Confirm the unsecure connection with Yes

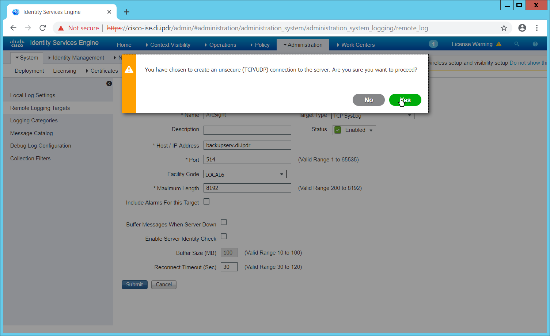tap(405, 100)
